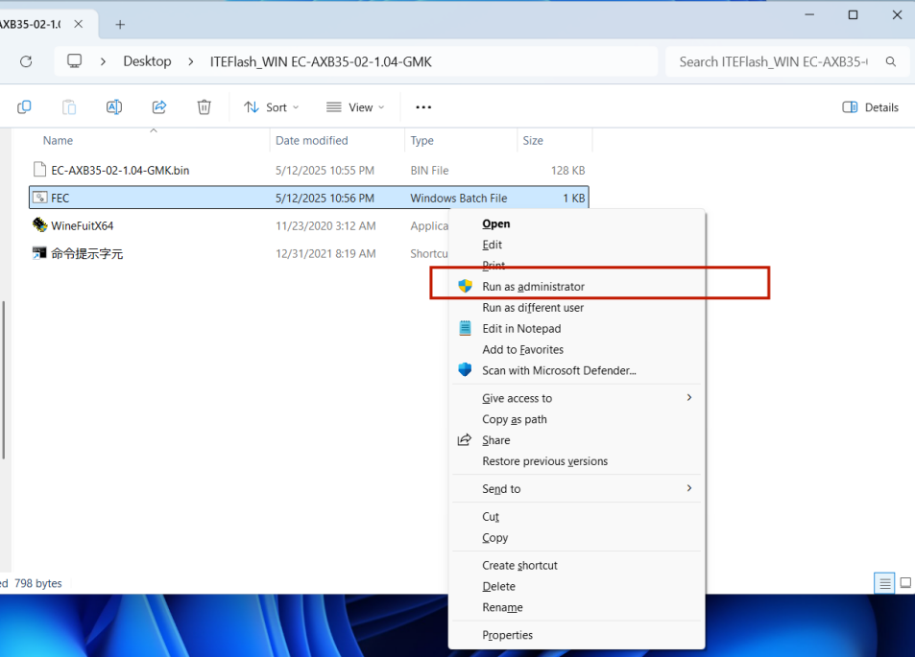This screenshot has height=657, width=915.
Task: Click the 128 KB size cell
Action: (x=567, y=170)
